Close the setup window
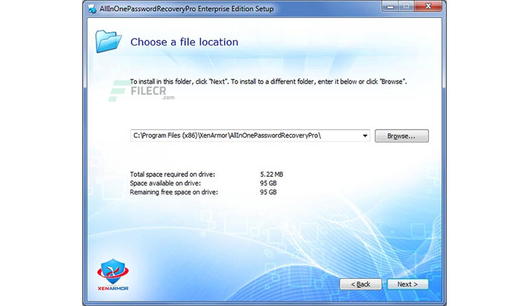 pos(428,6)
